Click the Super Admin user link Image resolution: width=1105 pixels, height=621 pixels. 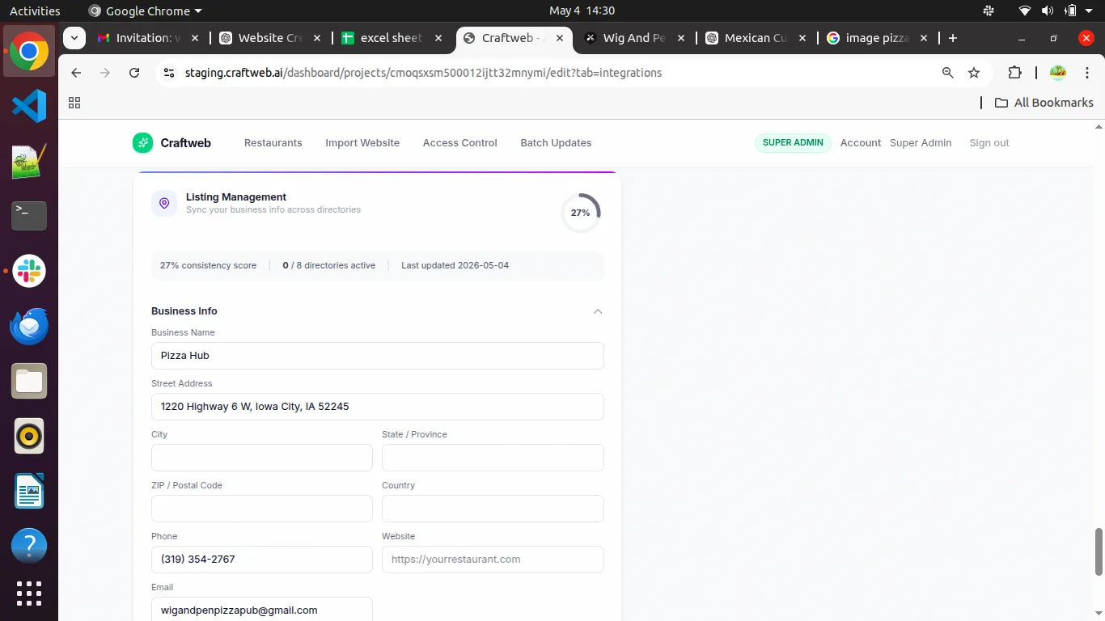pos(921,143)
